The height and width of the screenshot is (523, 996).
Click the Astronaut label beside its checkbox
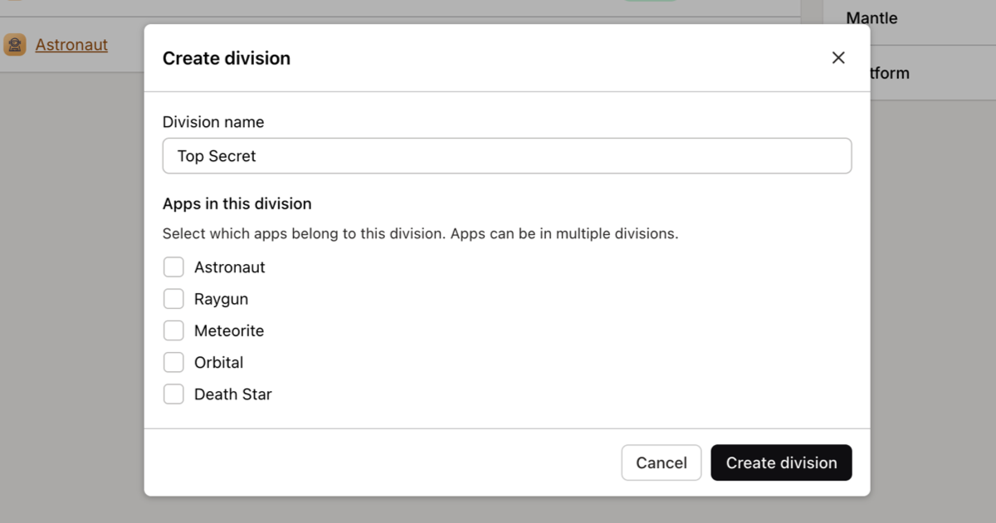[229, 266]
